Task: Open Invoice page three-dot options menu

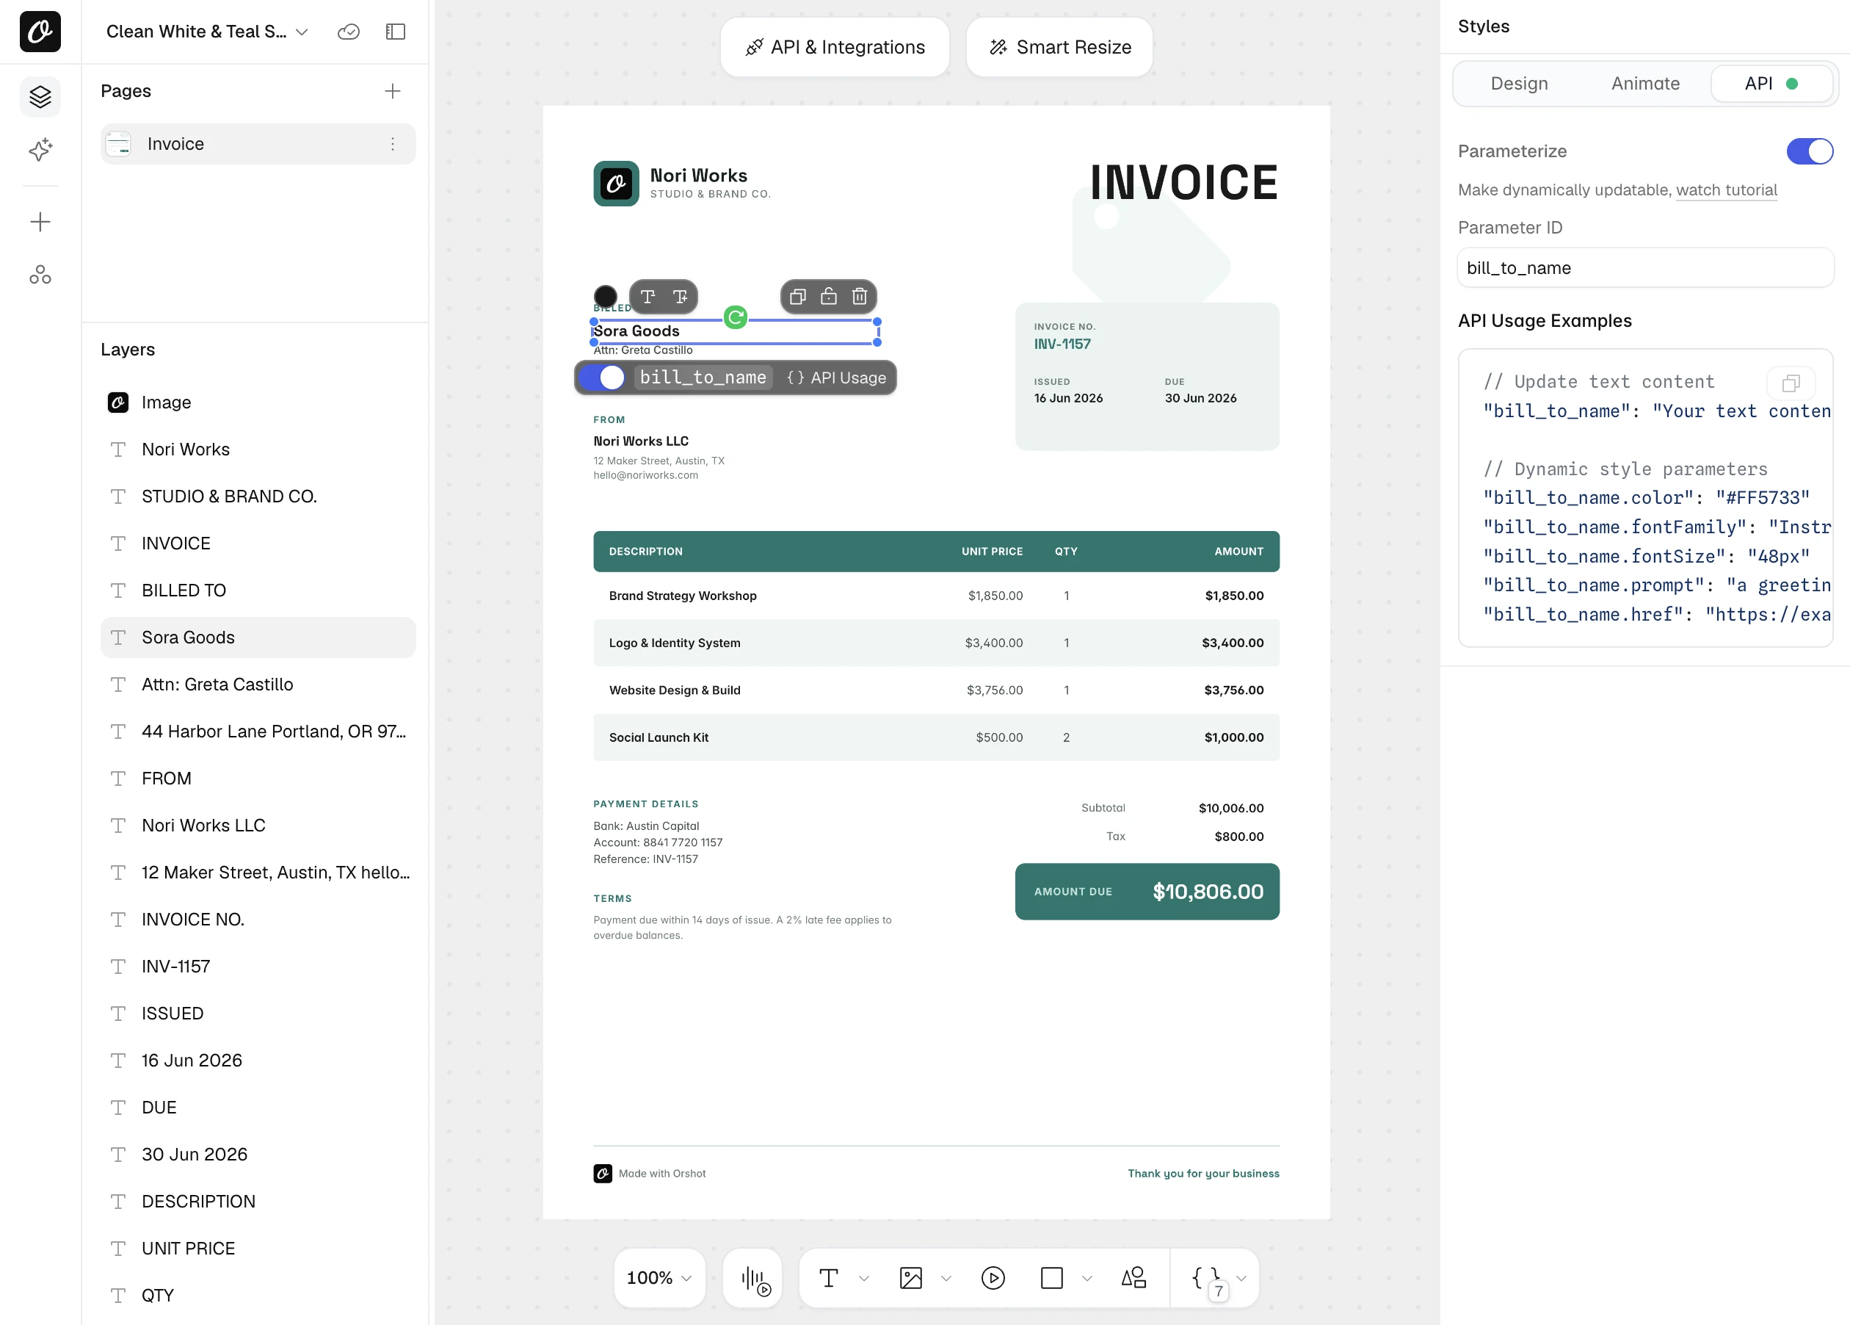Action: pos(392,144)
